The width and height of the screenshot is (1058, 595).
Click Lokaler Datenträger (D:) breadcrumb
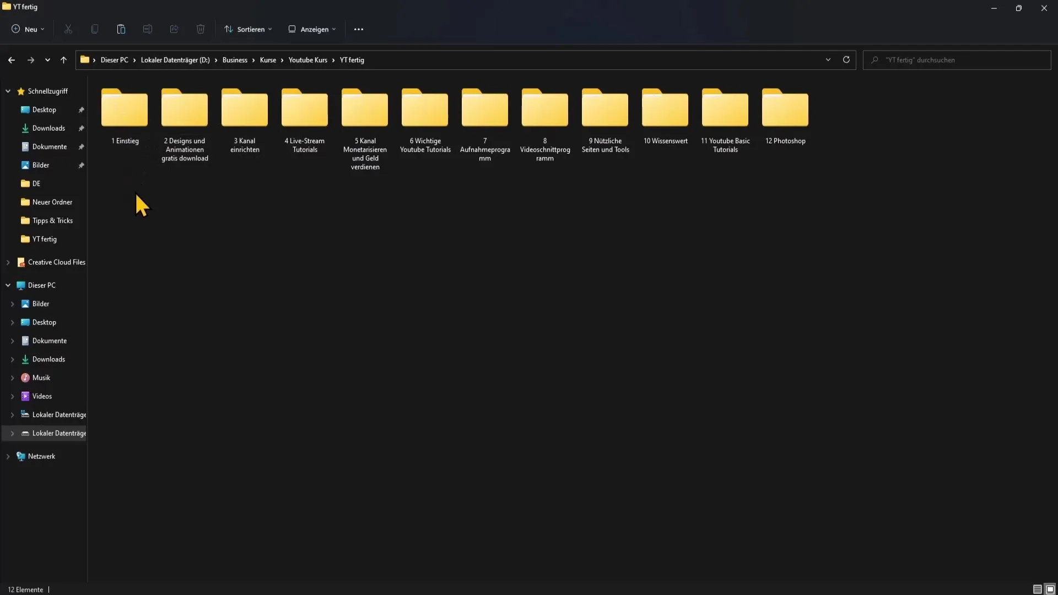coord(175,60)
